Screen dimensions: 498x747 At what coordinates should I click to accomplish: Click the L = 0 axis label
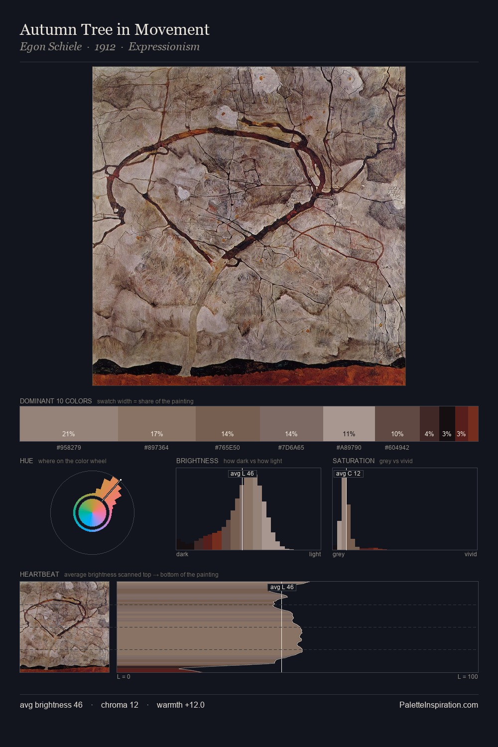coord(124,677)
